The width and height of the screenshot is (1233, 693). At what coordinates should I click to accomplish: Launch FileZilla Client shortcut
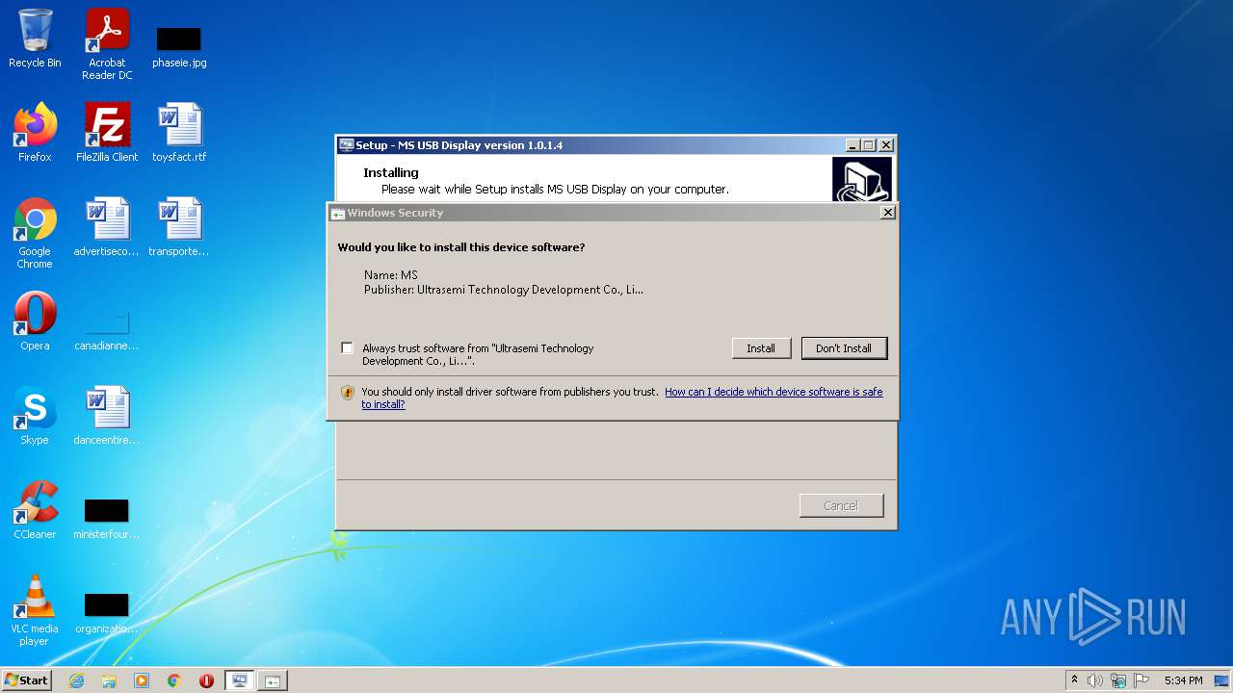tap(107, 133)
